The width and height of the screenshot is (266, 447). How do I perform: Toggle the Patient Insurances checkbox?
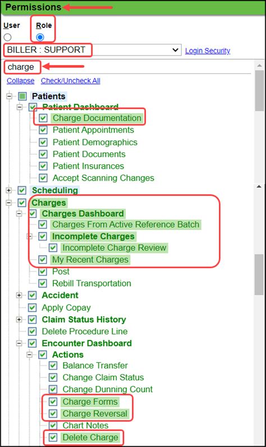(x=43, y=166)
